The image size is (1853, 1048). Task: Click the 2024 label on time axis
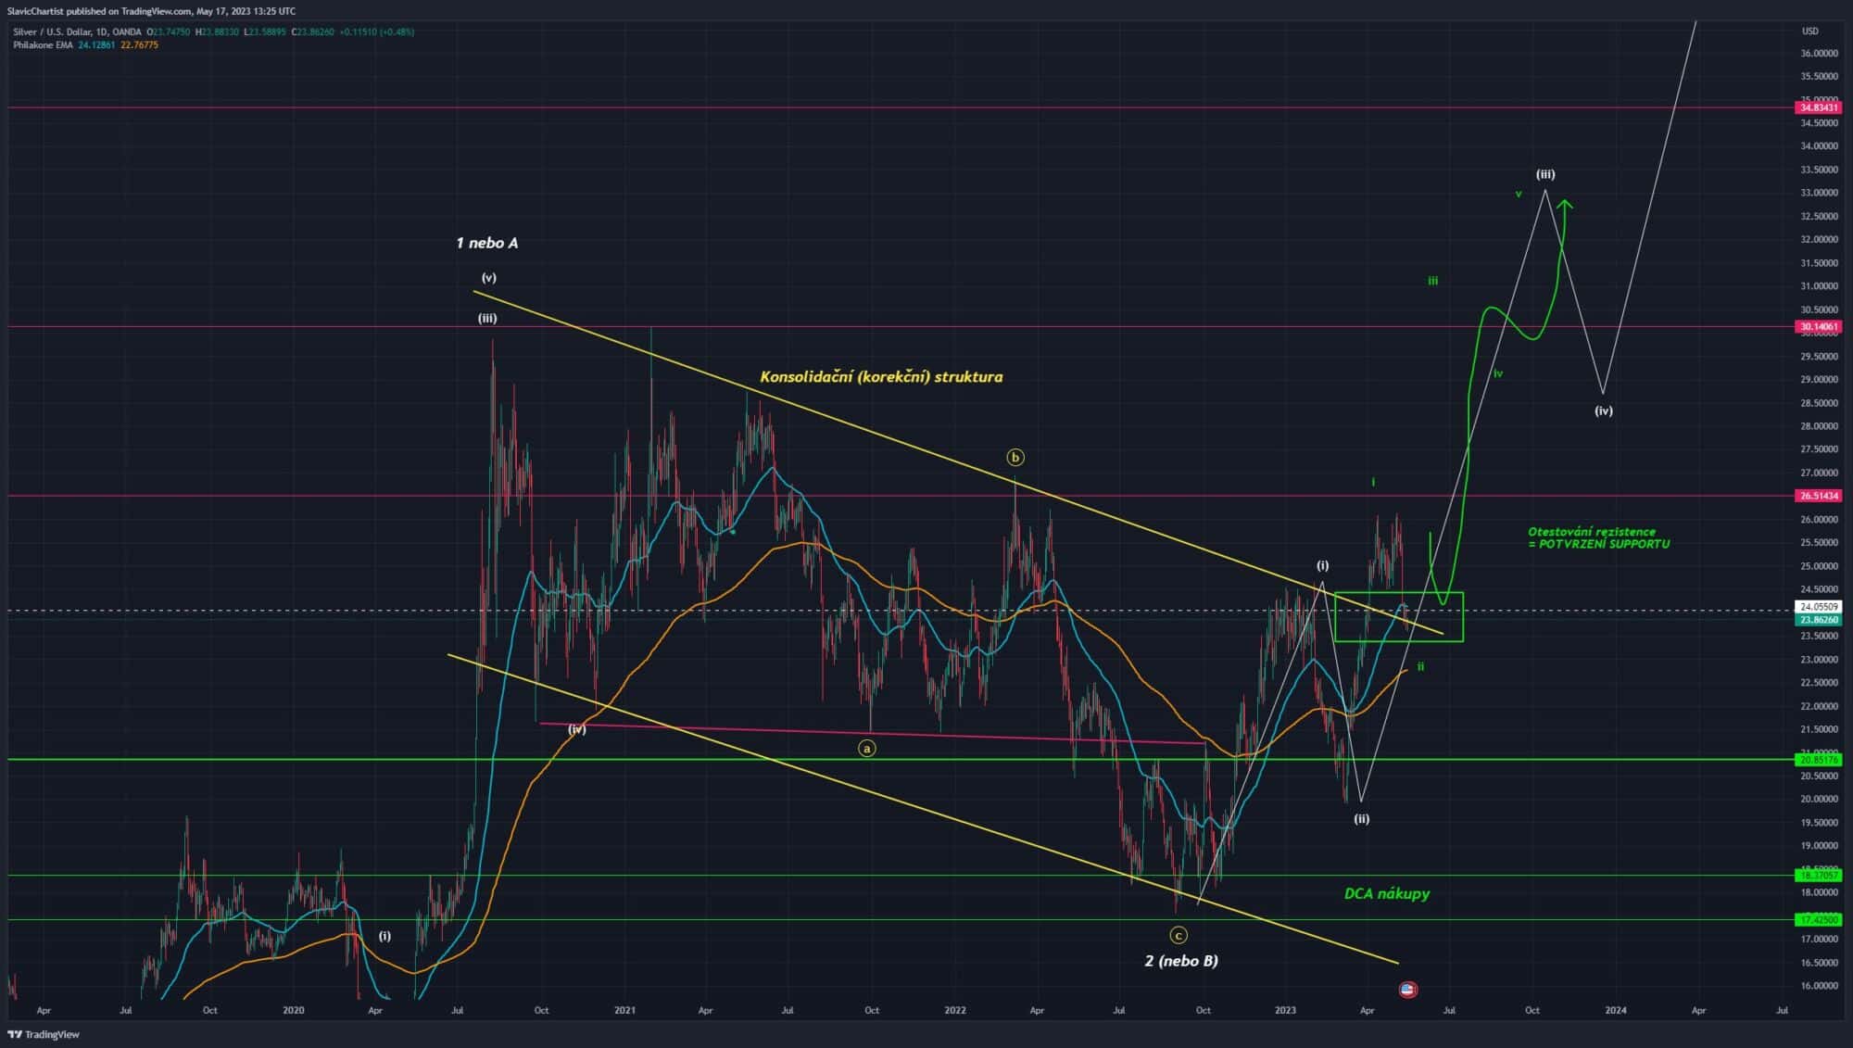[1616, 1010]
